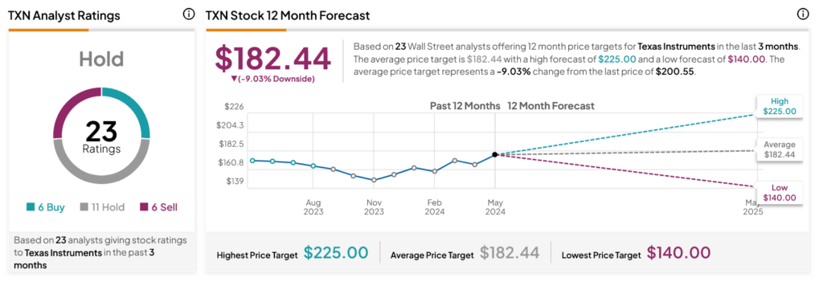823x294 pixels.
Task: Click the Nov 2023 lowest chart point
Action: pyautogui.click(x=374, y=180)
